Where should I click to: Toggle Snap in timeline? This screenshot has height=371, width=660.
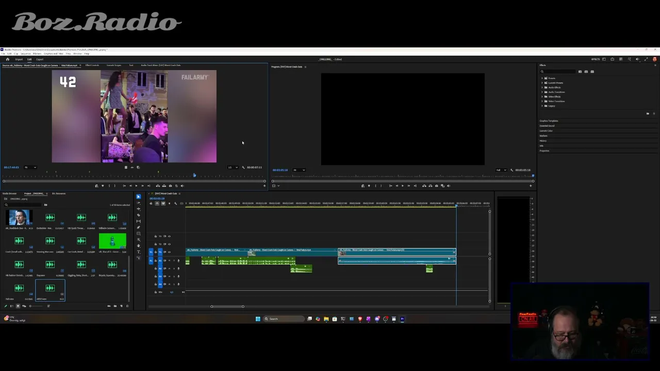click(157, 204)
